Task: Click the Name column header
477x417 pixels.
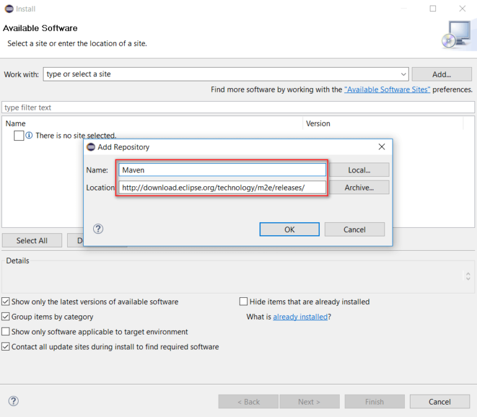Action: (16, 123)
